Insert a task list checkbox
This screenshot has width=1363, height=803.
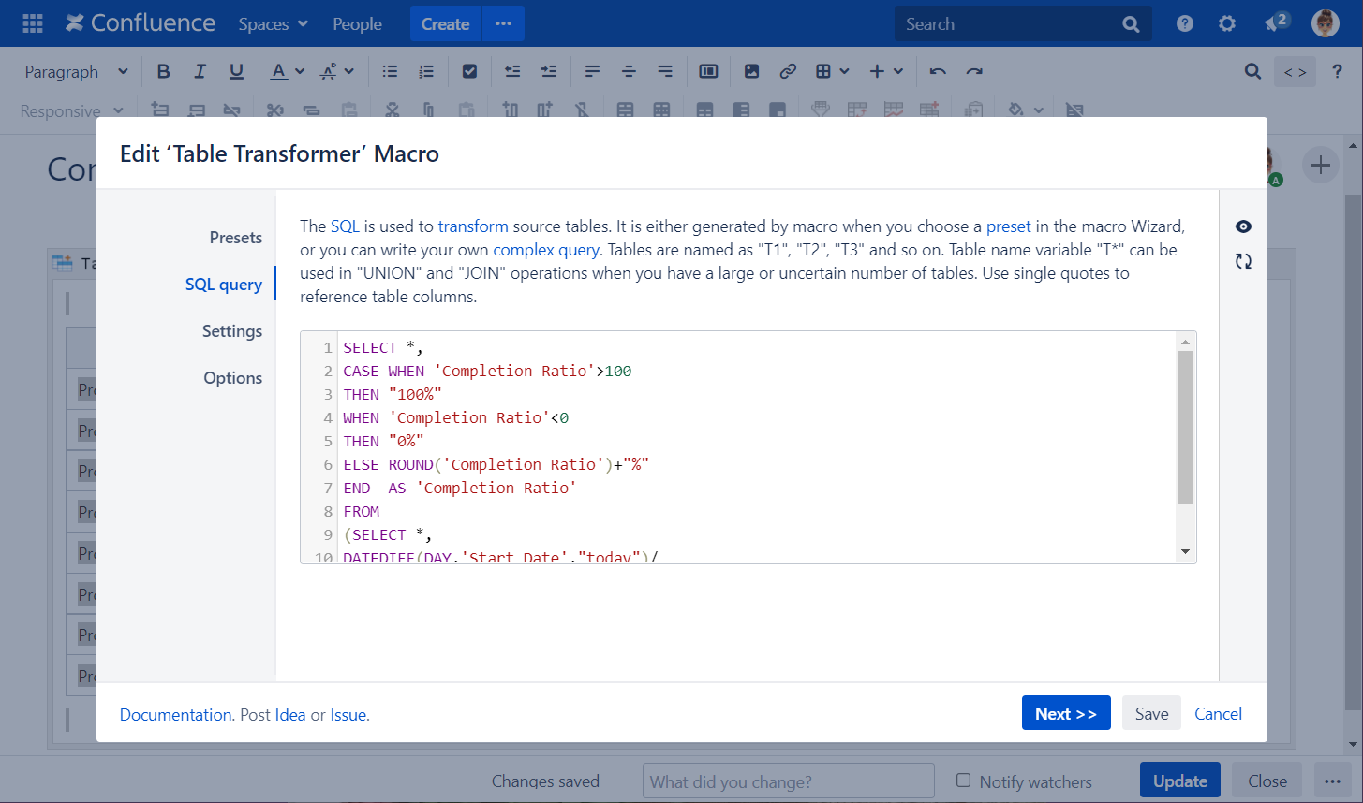[x=470, y=71]
